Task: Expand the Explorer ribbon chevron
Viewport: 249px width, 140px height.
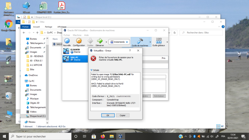Action: (219, 27)
